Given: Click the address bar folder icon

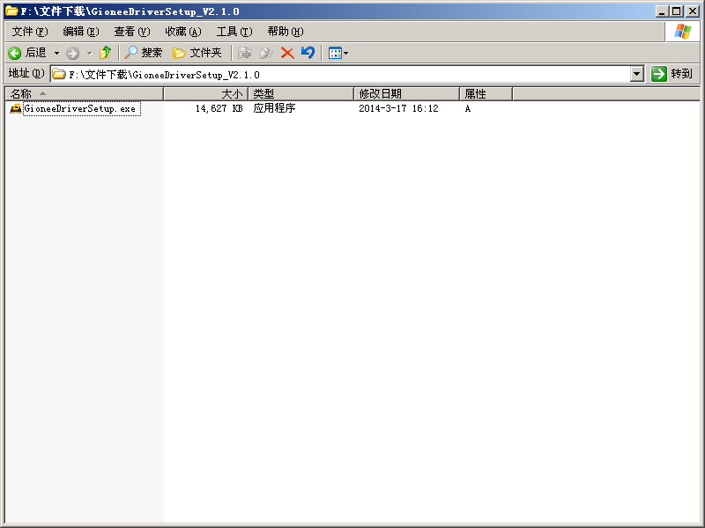Looking at the screenshot, I should click(59, 74).
